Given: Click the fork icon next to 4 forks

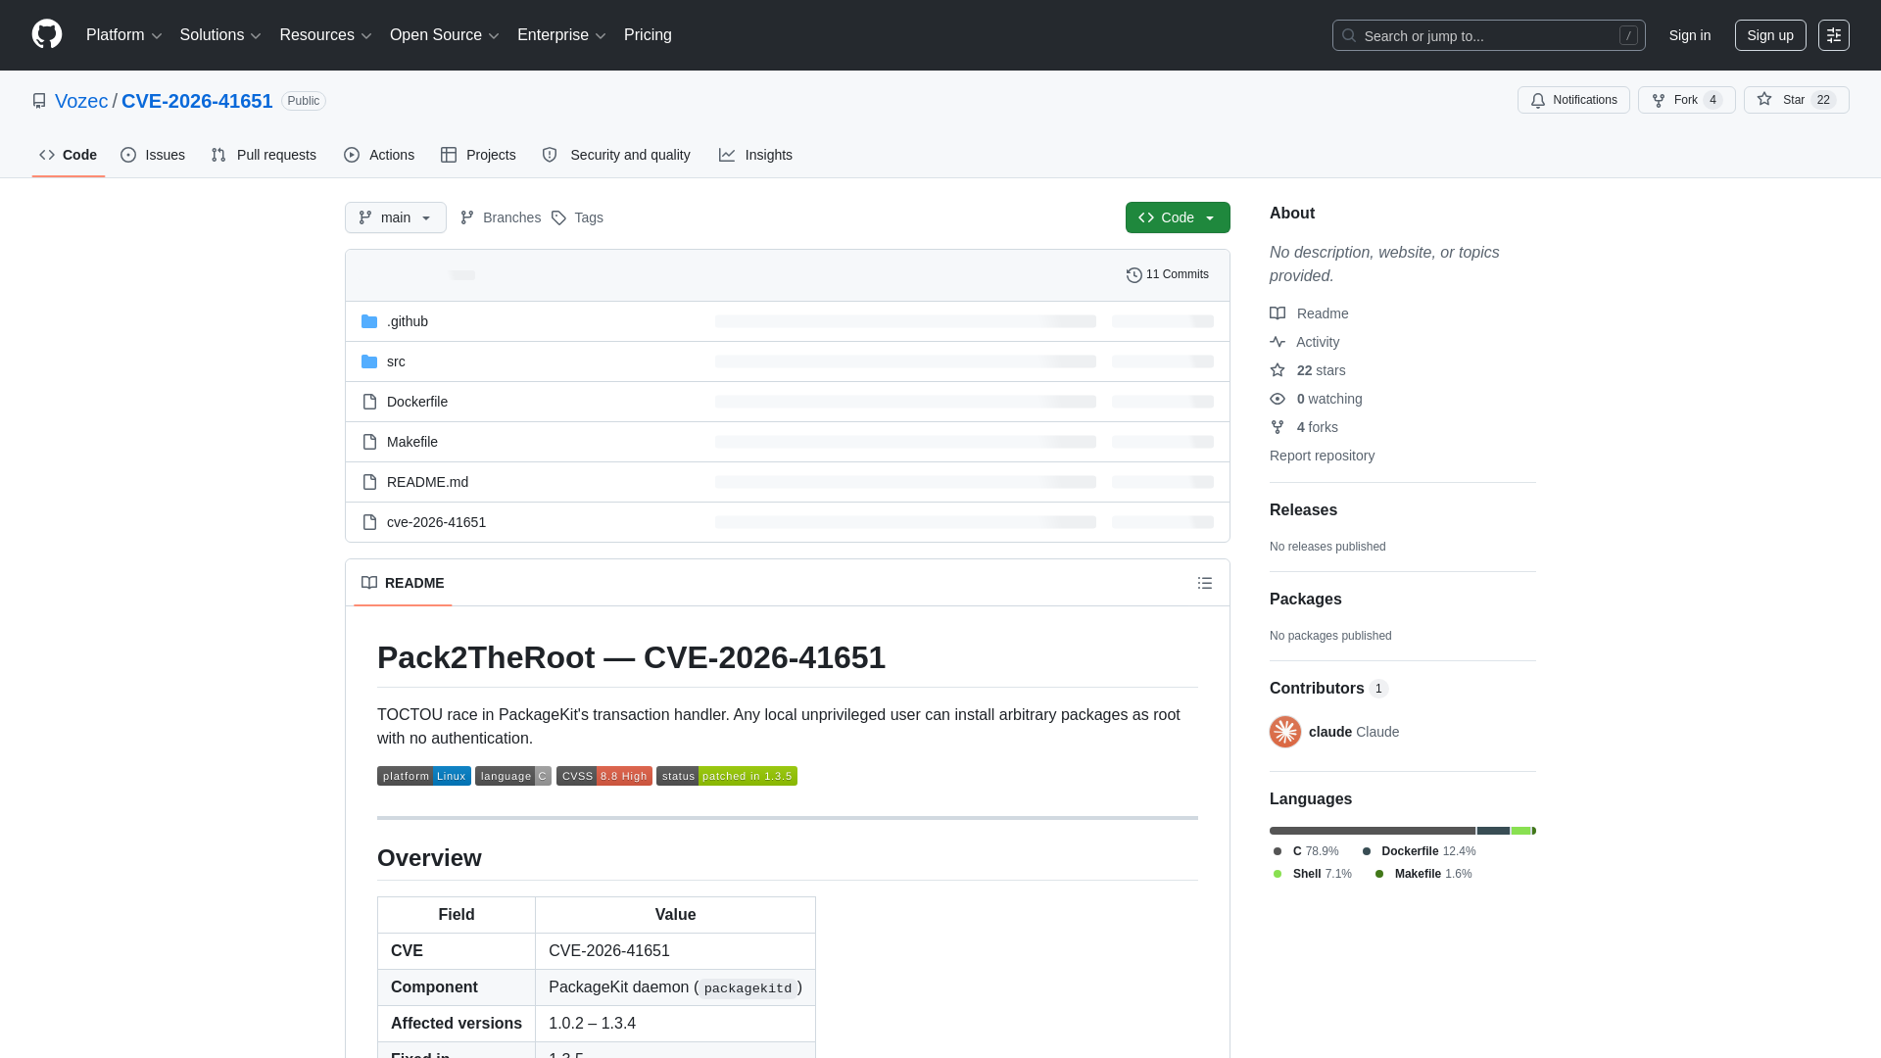Looking at the screenshot, I should pyautogui.click(x=1278, y=427).
